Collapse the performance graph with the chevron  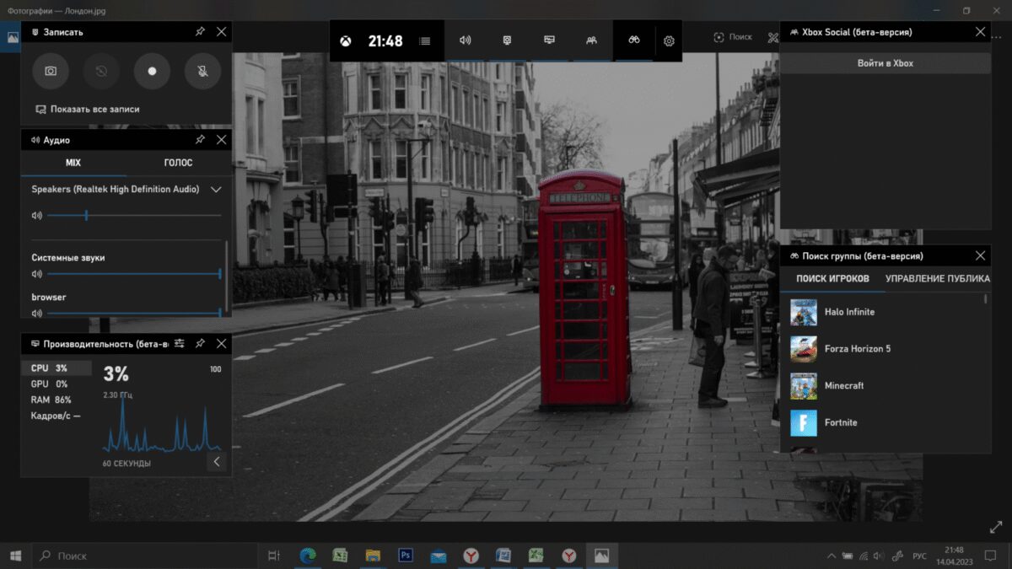(x=217, y=461)
